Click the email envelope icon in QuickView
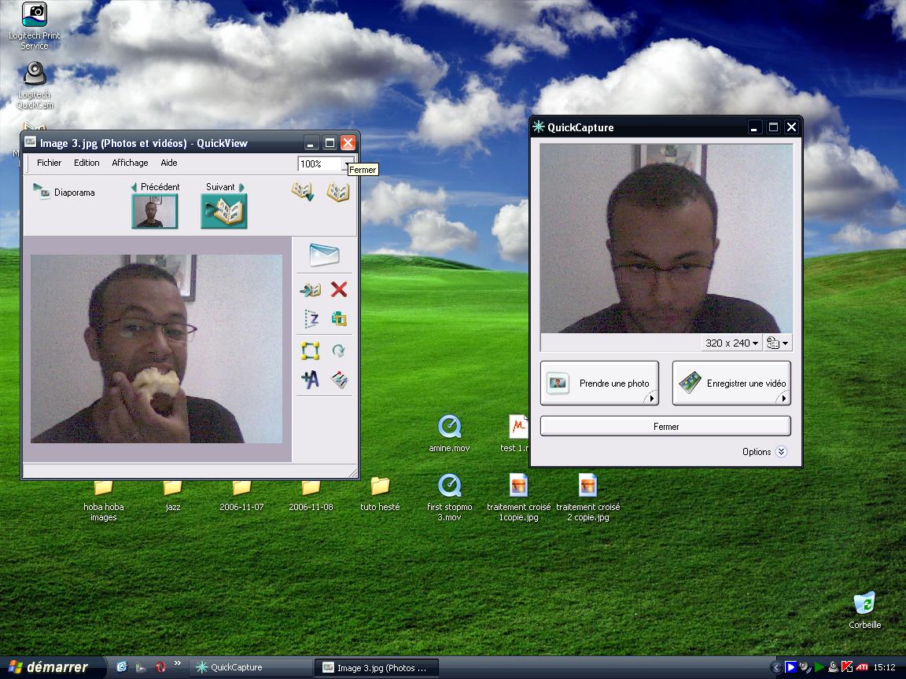The width and height of the screenshot is (906, 679). [324, 254]
